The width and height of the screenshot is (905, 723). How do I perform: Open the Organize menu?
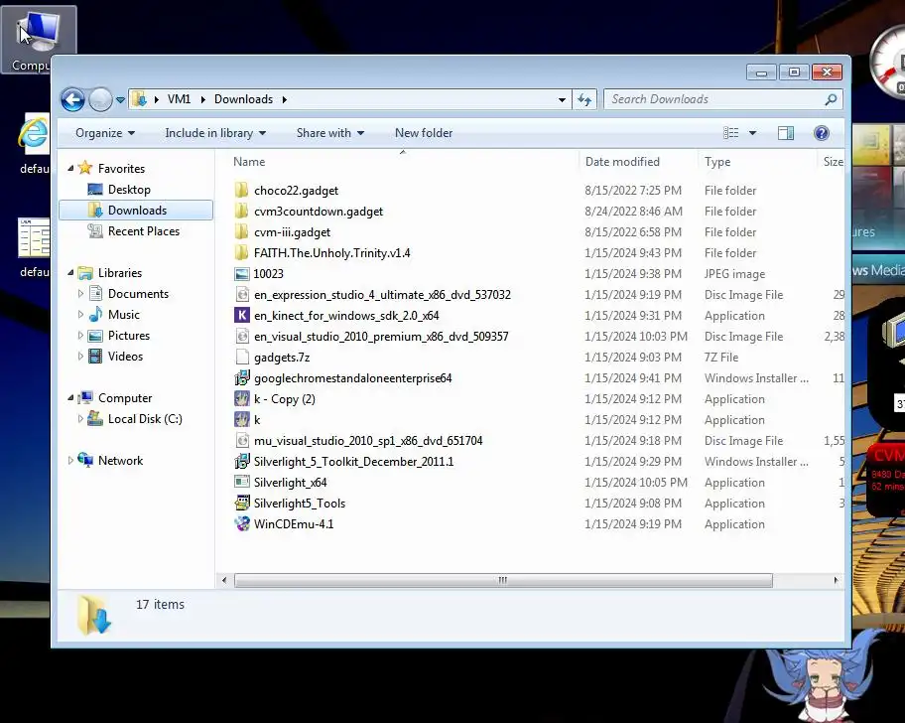coord(105,133)
